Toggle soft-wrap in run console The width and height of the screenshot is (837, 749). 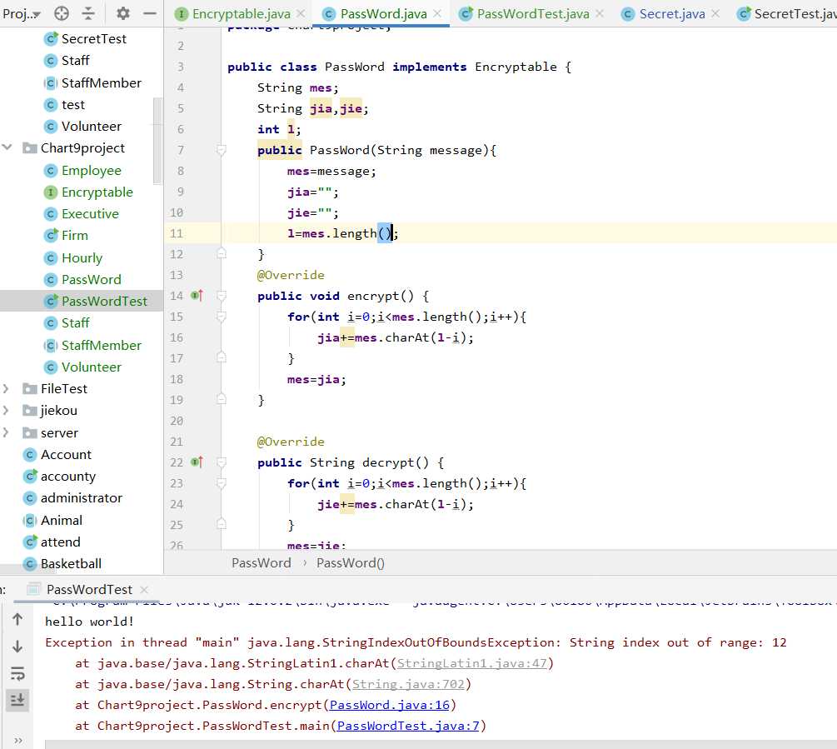coord(17,673)
